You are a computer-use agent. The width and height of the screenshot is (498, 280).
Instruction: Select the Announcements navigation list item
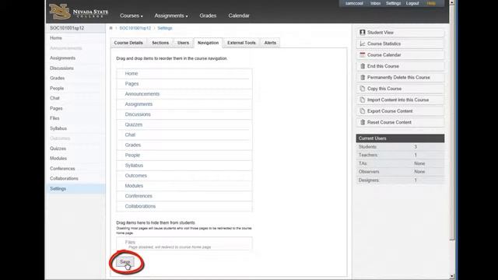tap(184, 94)
